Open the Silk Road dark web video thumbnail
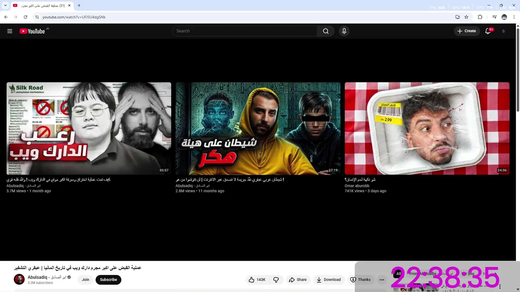Screen dimensions: 520x292 (x=89, y=129)
